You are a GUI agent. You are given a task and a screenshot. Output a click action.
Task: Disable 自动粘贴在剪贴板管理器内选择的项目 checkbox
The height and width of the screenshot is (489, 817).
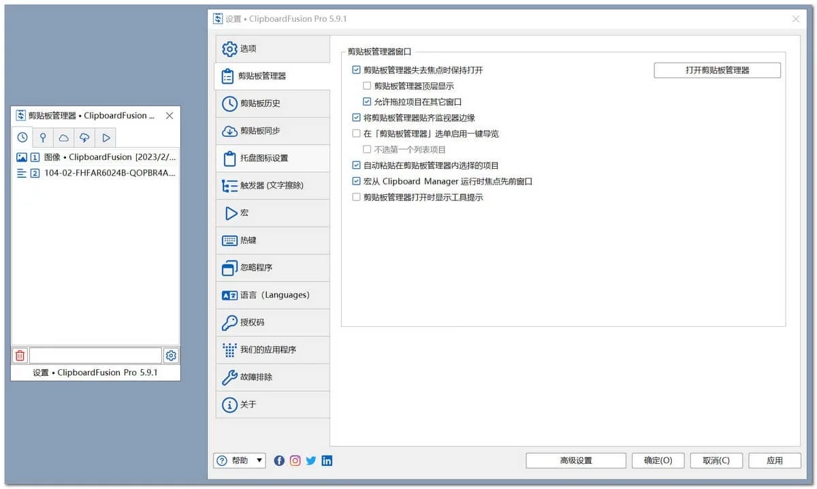[x=356, y=165]
